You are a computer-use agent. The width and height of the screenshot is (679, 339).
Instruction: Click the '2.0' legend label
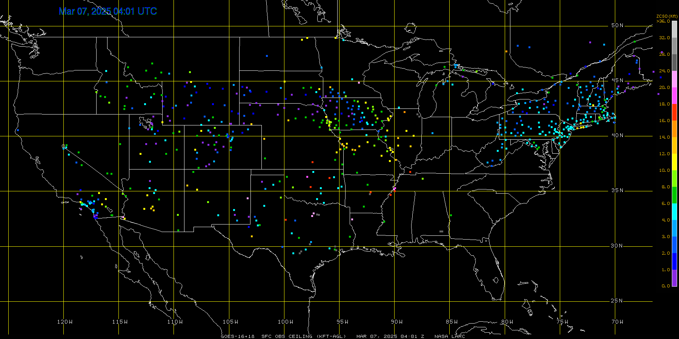point(666,253)
